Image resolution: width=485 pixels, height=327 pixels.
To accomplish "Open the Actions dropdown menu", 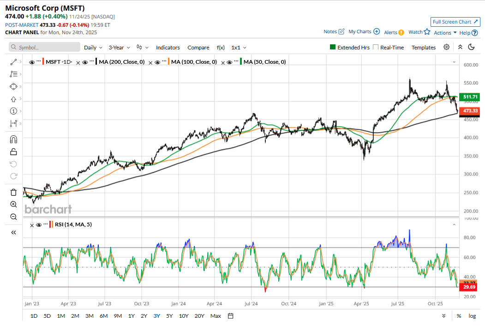I will [445, 32].
